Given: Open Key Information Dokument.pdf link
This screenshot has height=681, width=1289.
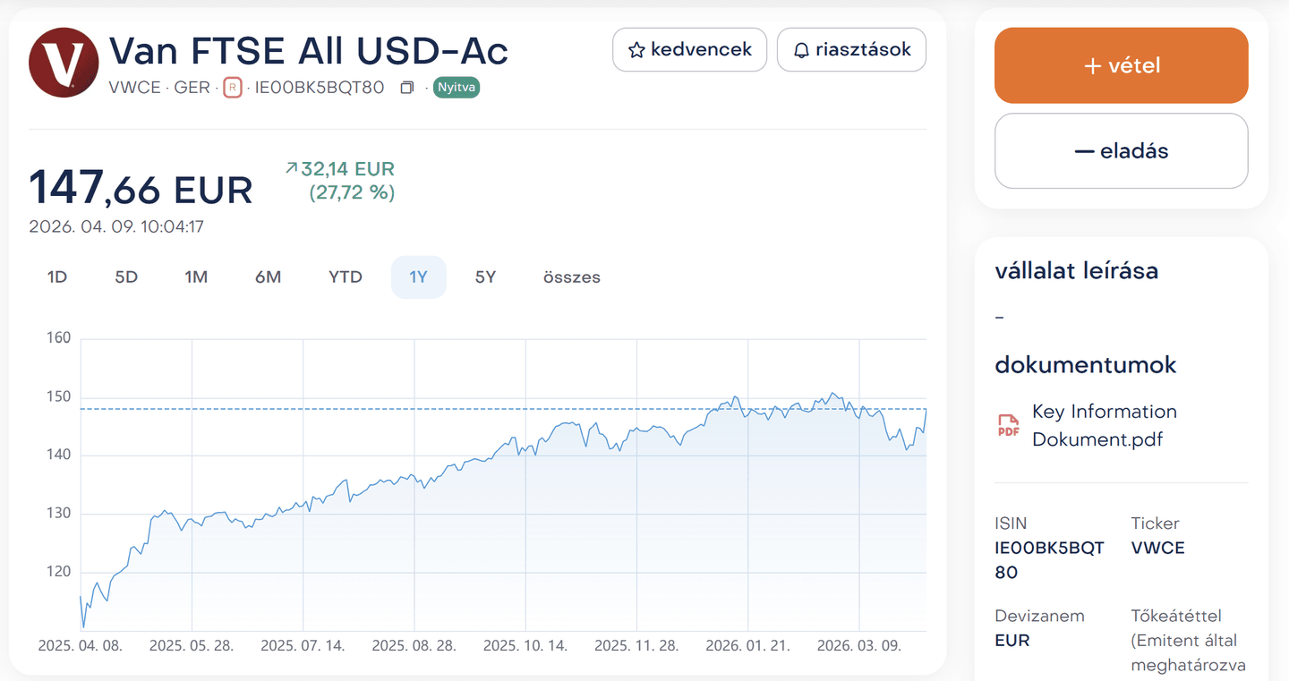Looking at the screenshot, I should (1105, 425).
